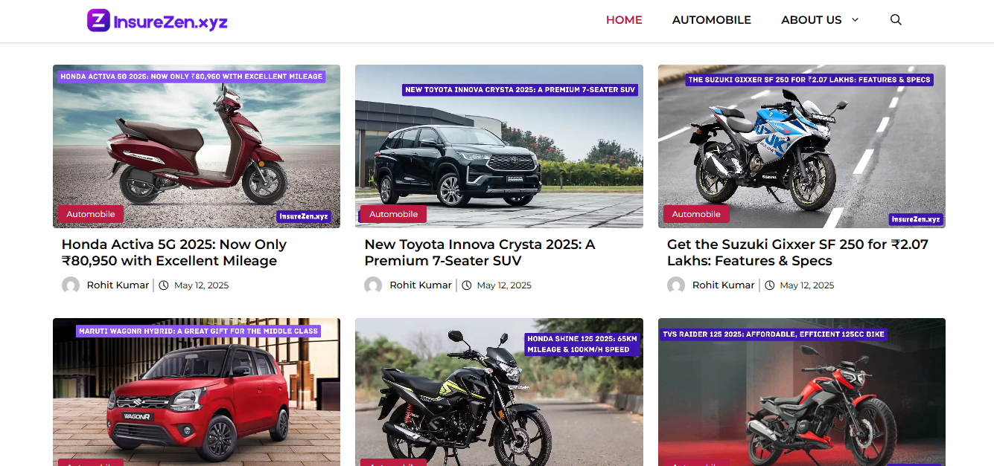Click the clock icon on Honda Activa card
994x466 pixels.
click(x=164, y=285)
